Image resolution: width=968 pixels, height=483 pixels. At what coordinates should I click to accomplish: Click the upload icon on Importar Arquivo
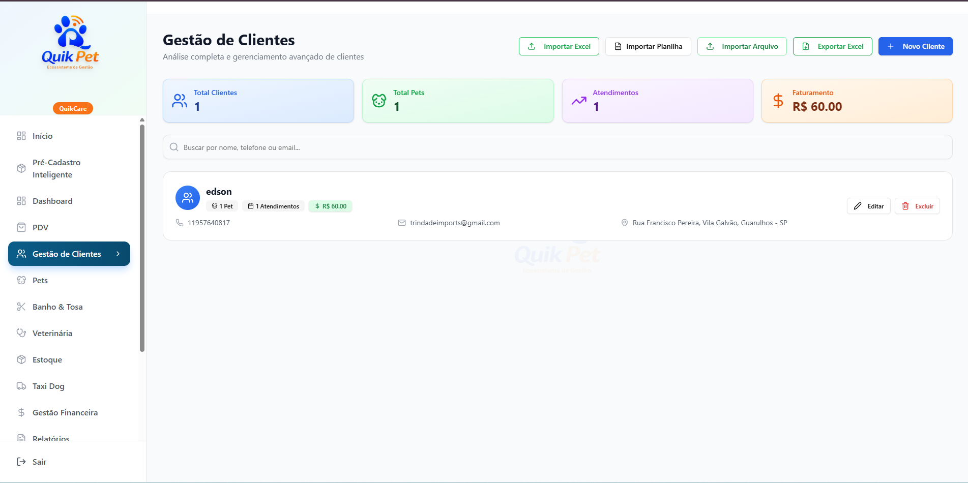tap(710, 46)
